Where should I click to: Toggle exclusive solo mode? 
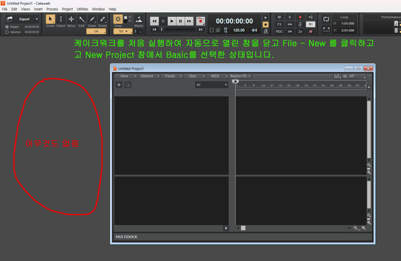pyautogui.click(x=290, y=24)
